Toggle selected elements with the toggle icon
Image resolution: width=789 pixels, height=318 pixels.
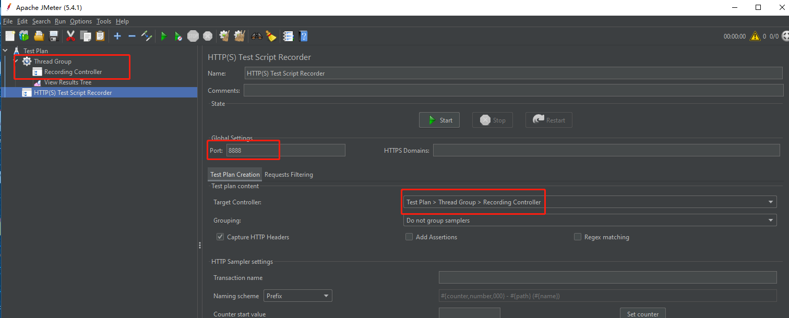[147, 36]
